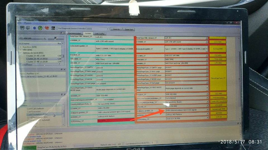Select Cluster_15-40_v3.30.02 in ECU tree
The width and height of the screenshot is (268, 150).
click(37, 59)
